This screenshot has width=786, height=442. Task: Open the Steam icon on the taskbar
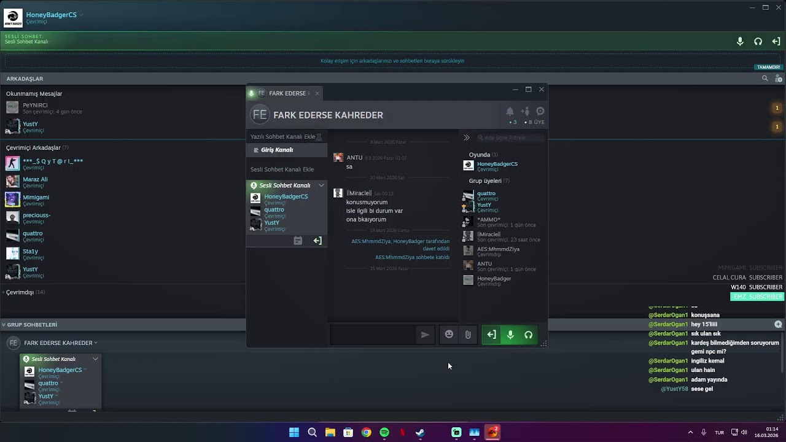click(420, 432)
